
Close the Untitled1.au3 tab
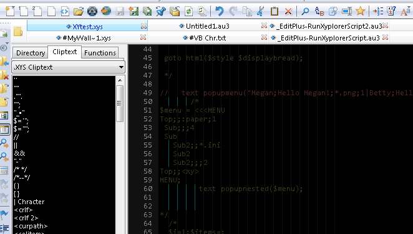click(x=264, y=26)
